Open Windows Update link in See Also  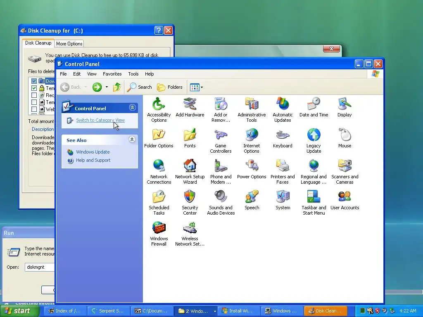pos(93,152)
